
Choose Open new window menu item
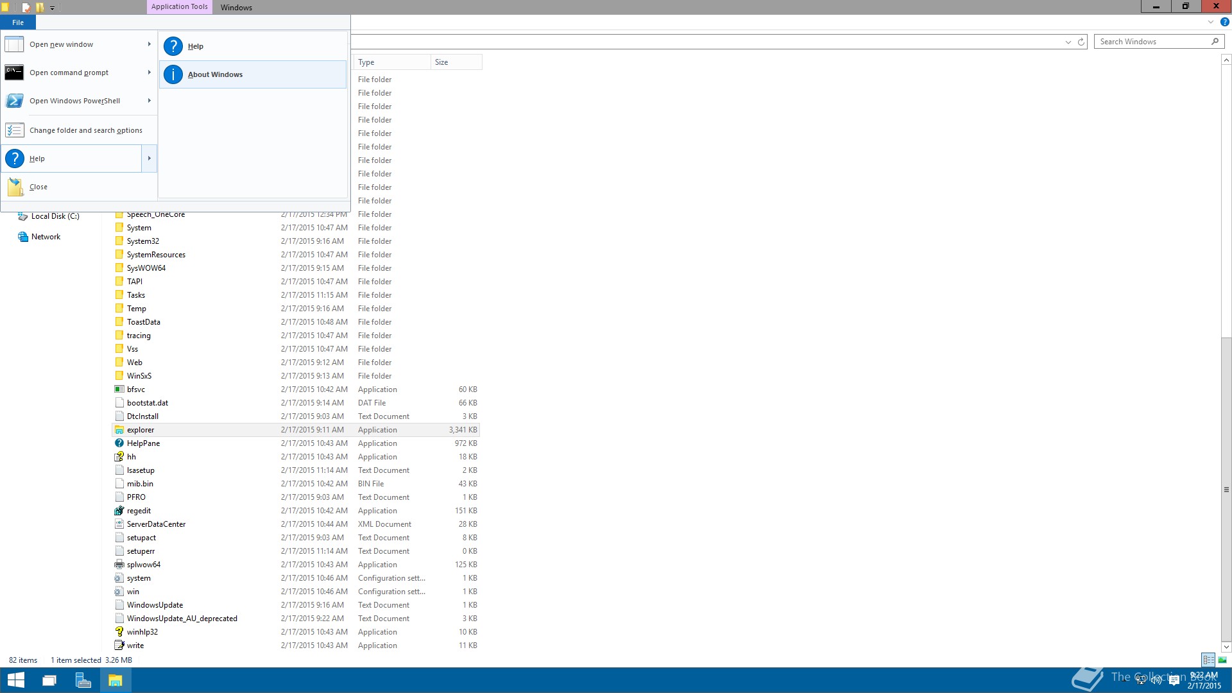[79, 44]
